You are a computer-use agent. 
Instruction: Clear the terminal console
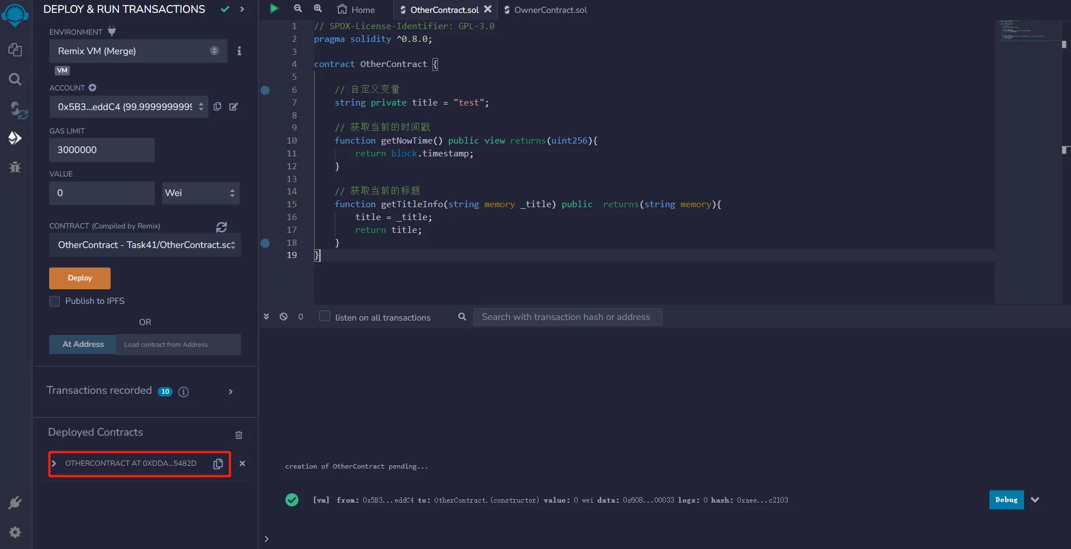(284, 317)
